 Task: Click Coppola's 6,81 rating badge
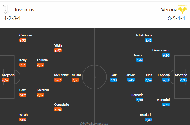[x=166, y=80]
